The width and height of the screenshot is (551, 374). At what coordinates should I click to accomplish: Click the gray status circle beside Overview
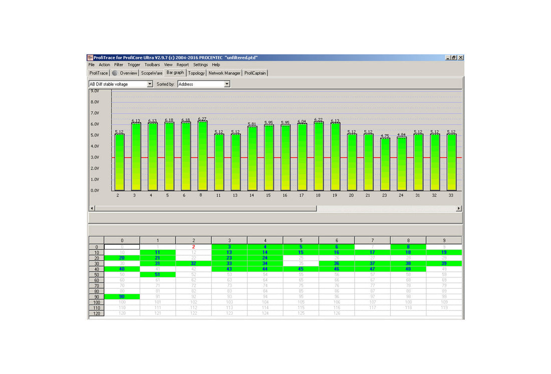point(115,73)
